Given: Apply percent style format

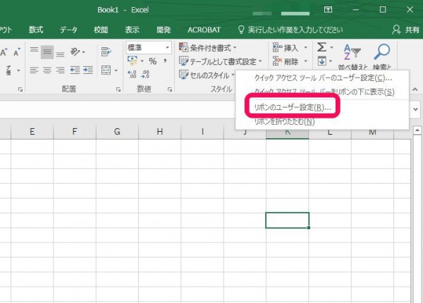Looking at the screenshot, I should click(x=153, y=61).
